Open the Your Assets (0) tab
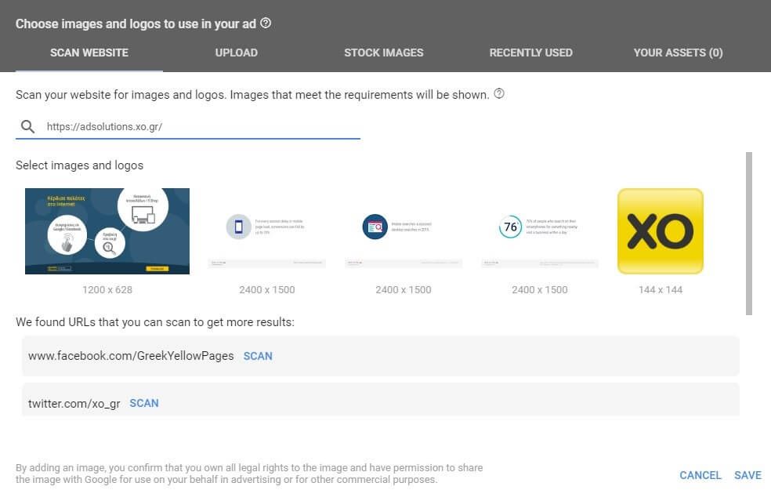 click(x=678, y=53)
